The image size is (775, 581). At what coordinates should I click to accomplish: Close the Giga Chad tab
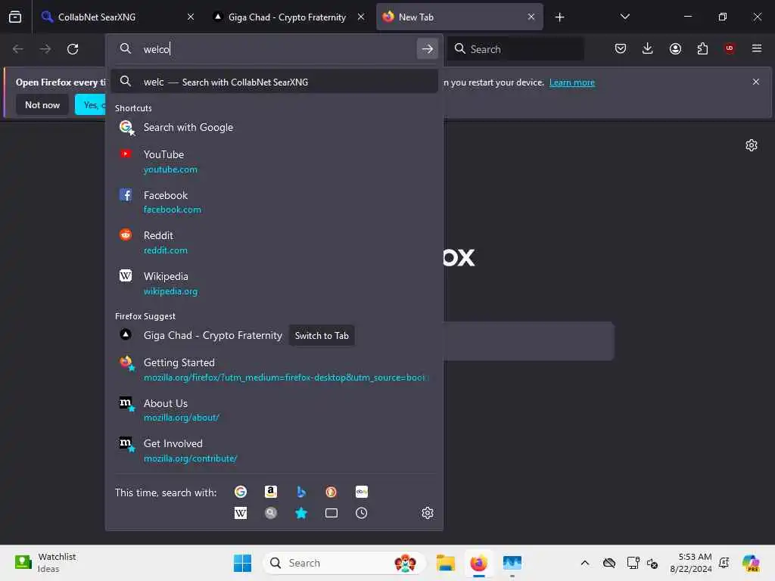[x=361, y=17]
